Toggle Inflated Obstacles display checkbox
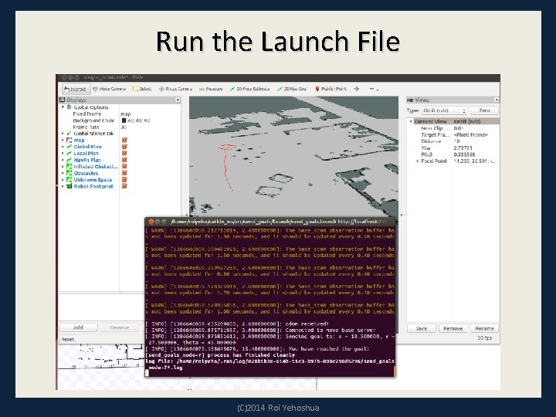This screenshot has height=417, width=556. 124,166
